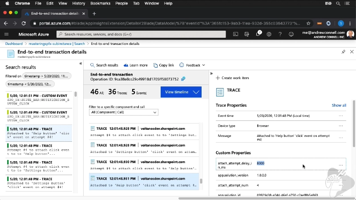Open the Chrome File menu

(38, 4)
